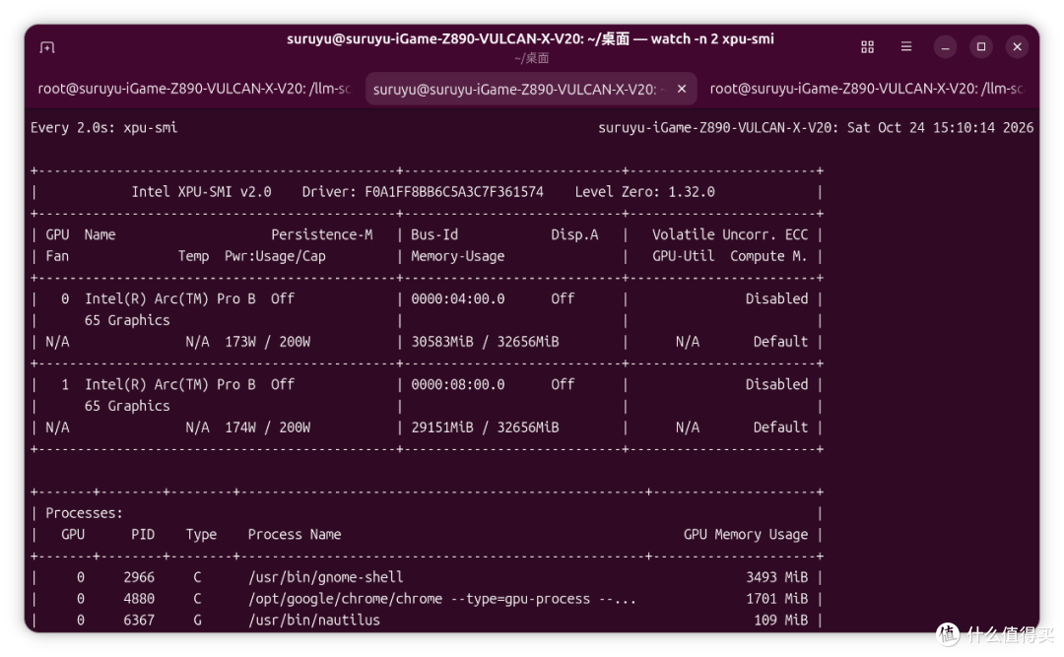
Task: Click driver ID 'F0A1FF8BB6C5A3C7F361574'
Action: point(454,192)
